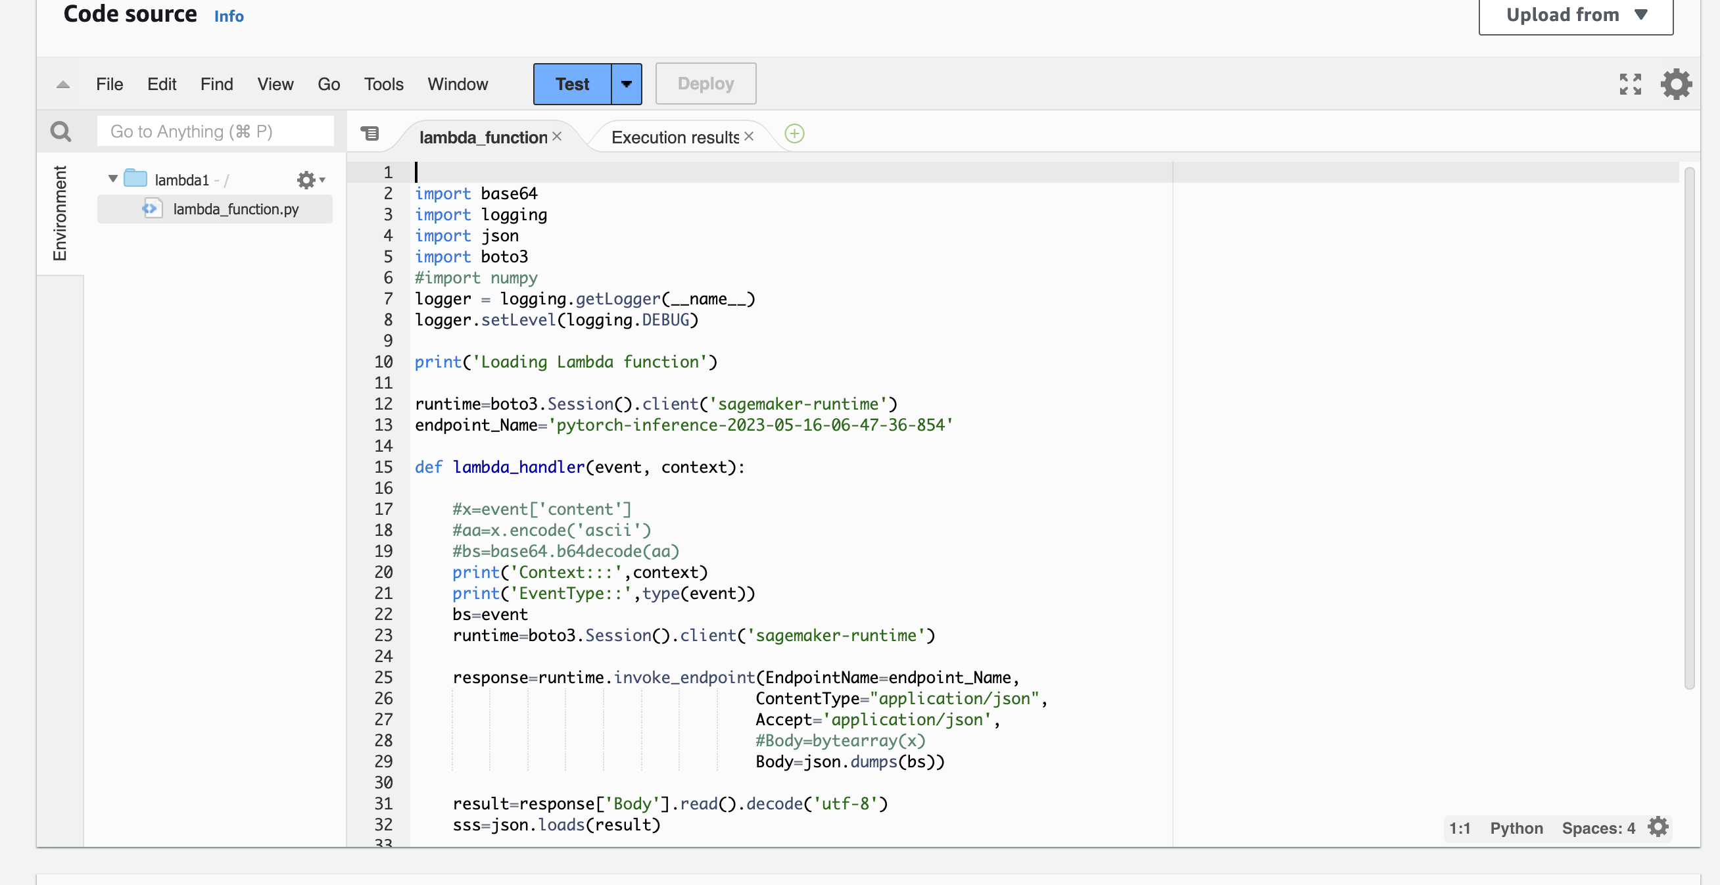Toggle fullscreen editor mode icon
The width and height of the screenshot is (1720, 885).
click(x=1630, y=84)
